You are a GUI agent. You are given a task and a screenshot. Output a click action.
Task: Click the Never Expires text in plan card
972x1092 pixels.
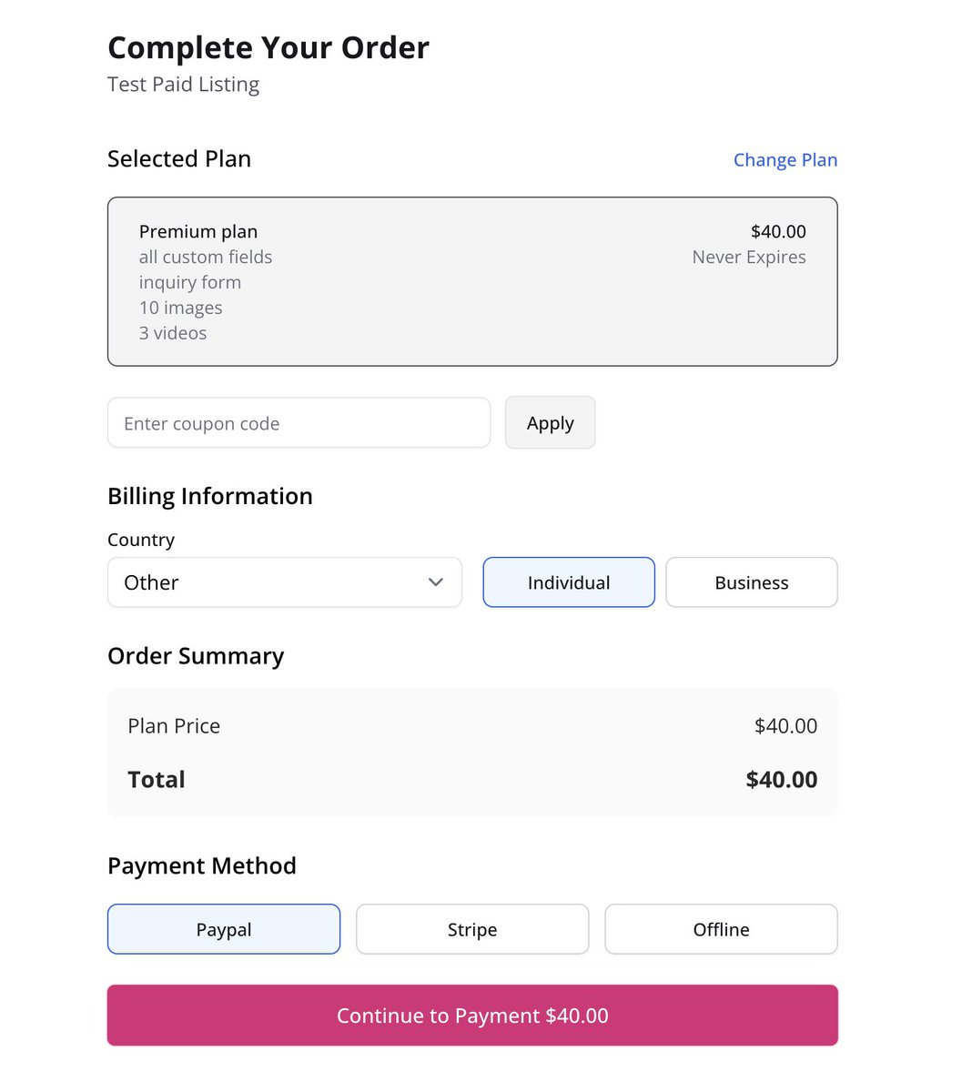pyautogui.click(x=748, y=258)
